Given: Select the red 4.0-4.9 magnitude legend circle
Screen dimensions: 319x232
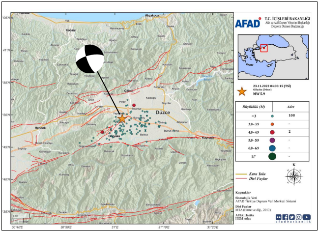Looking at the screenshot, I should click(272, 132).
